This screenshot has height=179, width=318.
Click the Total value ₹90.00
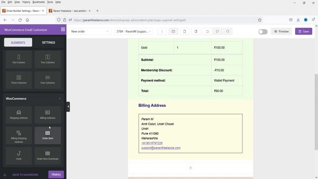click(x=219, y=91)
